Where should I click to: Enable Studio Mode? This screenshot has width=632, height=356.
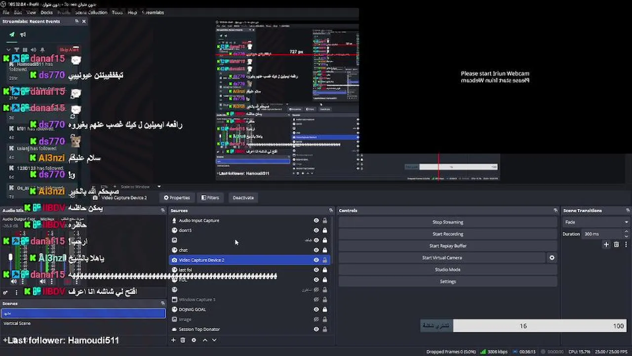click(448, 269)
